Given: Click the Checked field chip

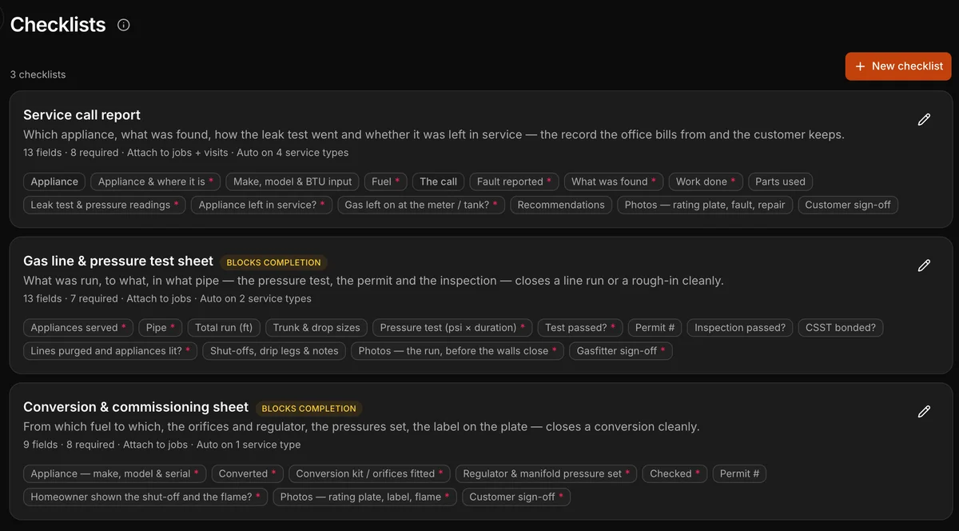Looking at the screenshot, I should pos(675,473).
